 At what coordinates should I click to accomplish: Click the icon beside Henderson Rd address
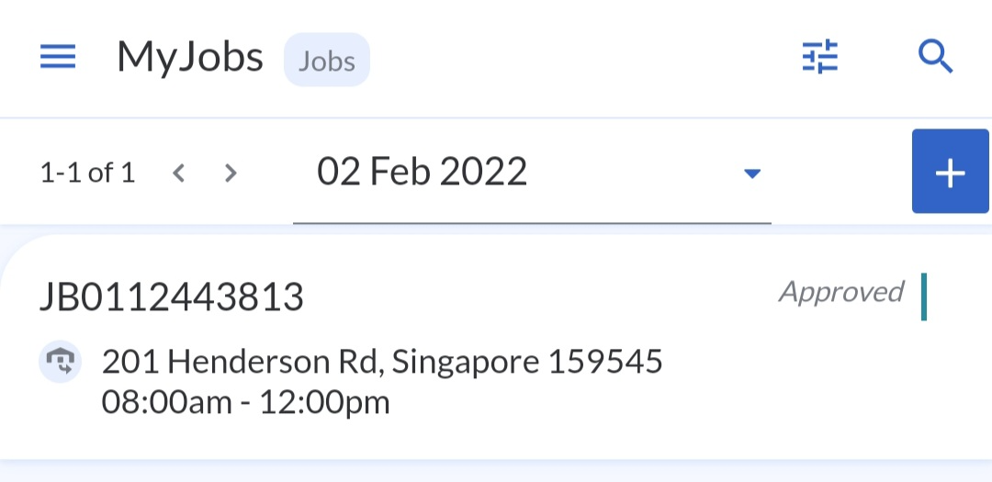coord(61,362)
